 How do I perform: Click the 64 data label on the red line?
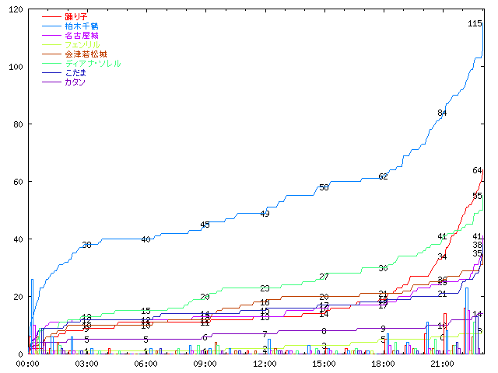[477, 170]
